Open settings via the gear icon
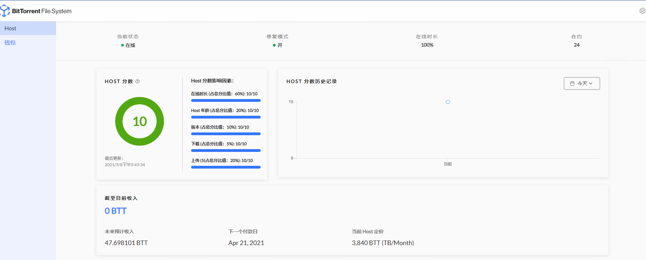 (x=642, y=11)
